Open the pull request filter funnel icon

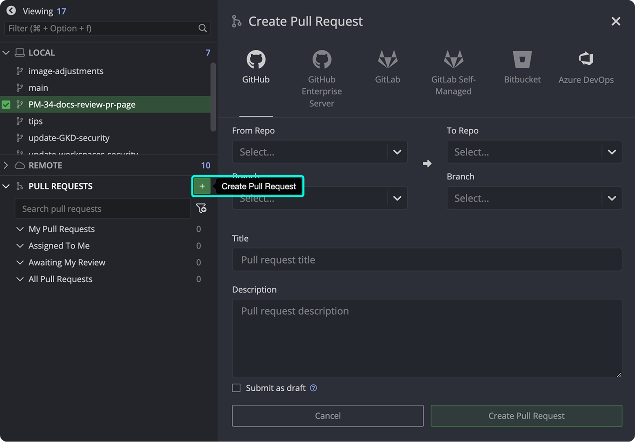coord(201,208)
